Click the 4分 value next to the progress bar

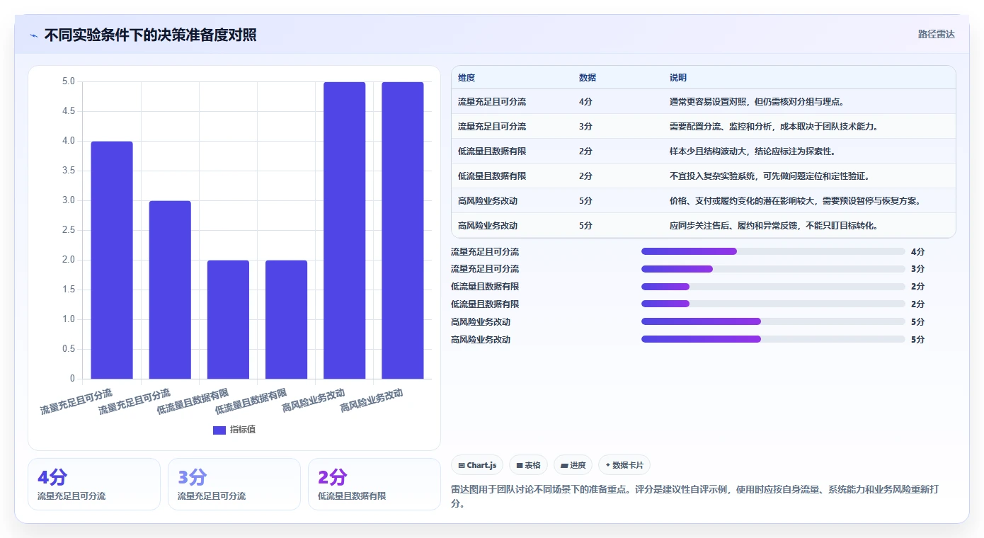[918, 251]
